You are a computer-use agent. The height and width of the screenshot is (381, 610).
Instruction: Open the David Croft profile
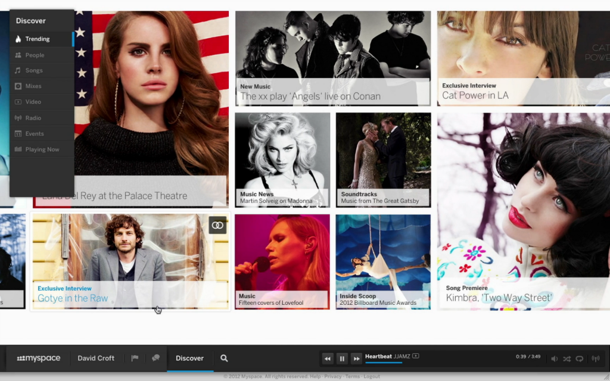(96, 358)
